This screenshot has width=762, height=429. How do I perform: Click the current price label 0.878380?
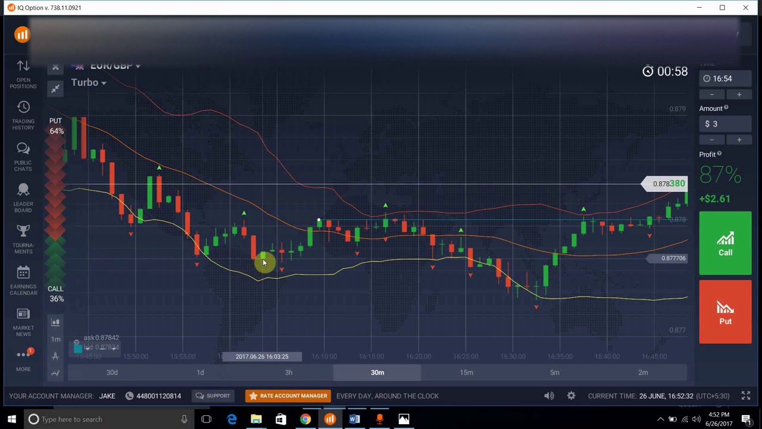pos(665,184)
